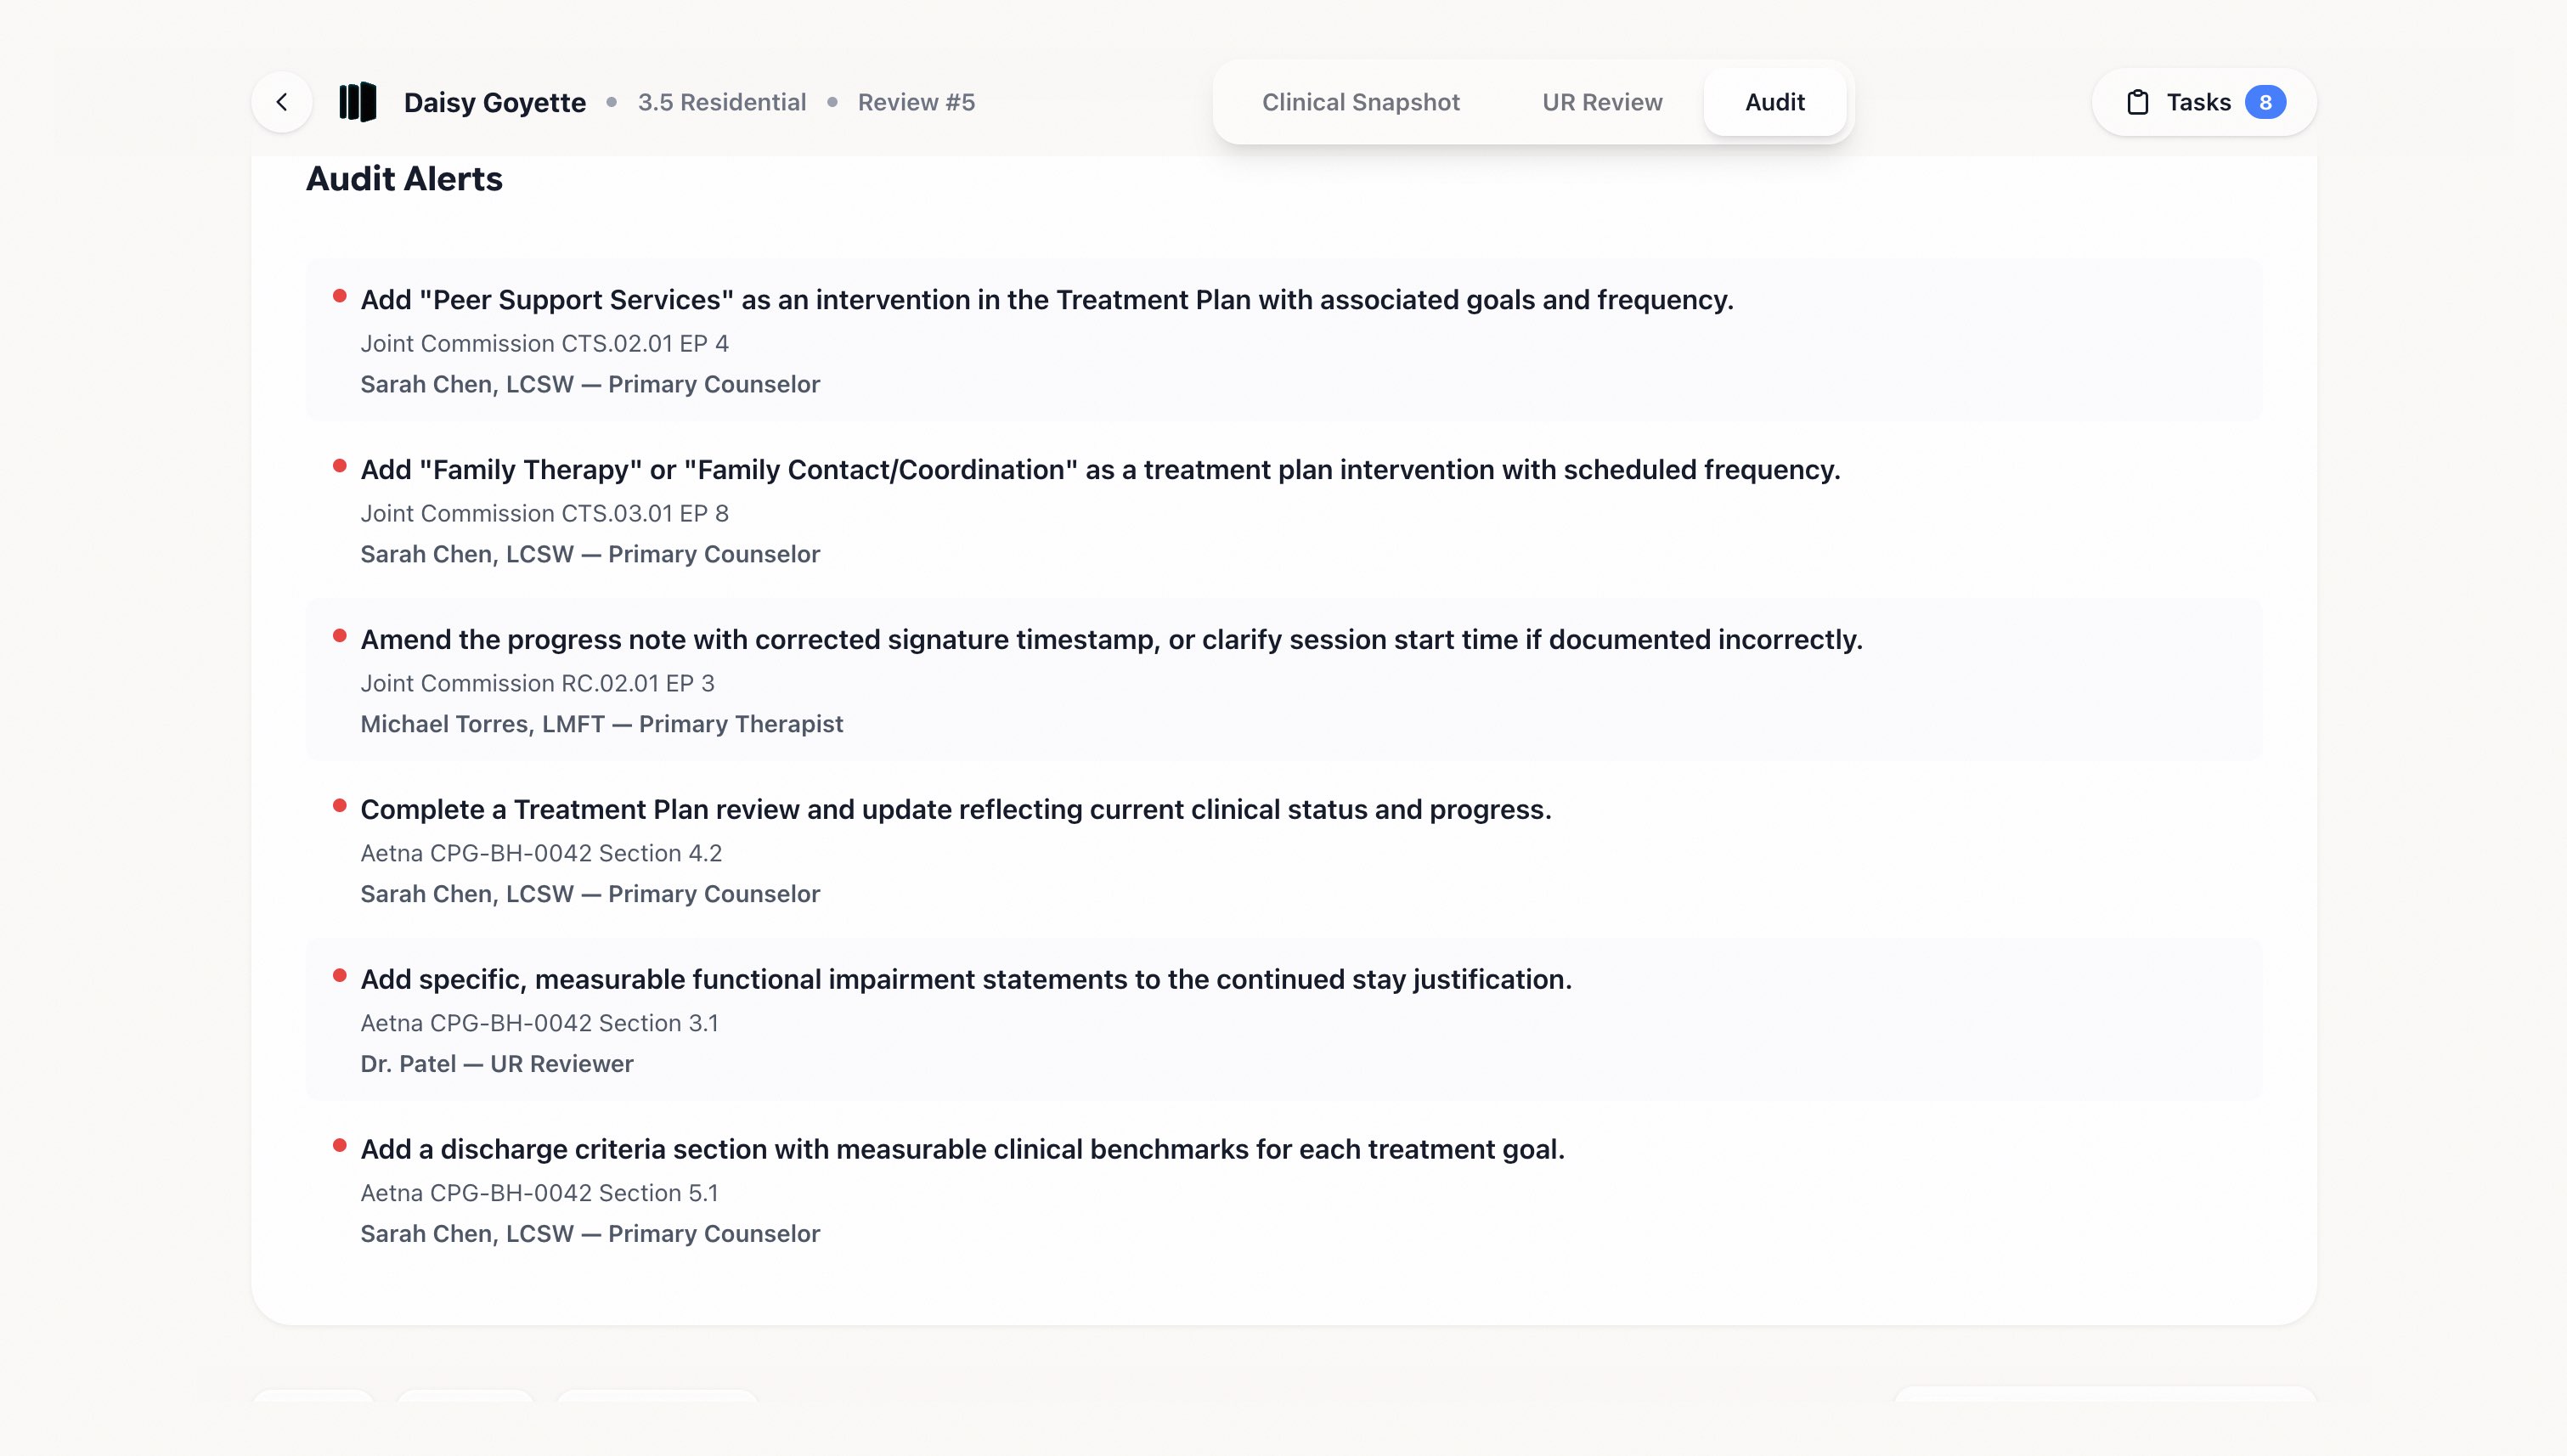
Task: Open the UR Review tab
Action: (x=1601, y=102)
